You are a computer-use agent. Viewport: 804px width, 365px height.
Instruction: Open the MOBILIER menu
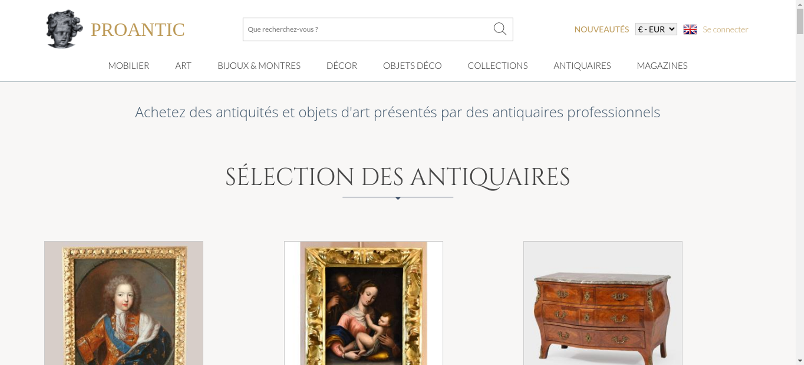click(x=129, y=66)
